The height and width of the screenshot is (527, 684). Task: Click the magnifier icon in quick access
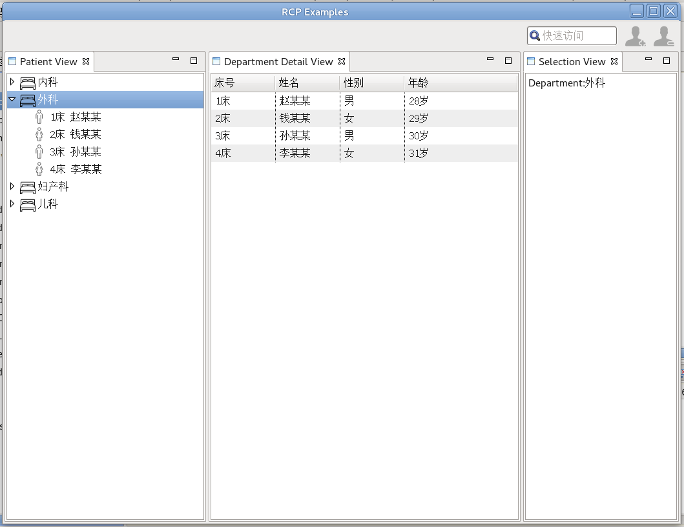coord(534,35)
